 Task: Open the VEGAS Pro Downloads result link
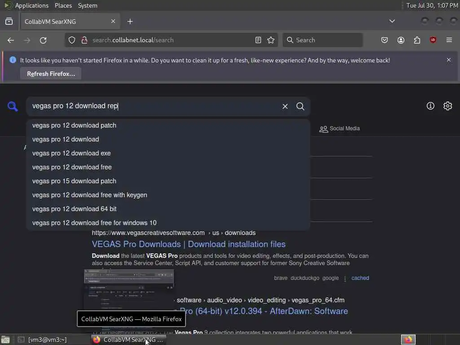tap(189, 244)
